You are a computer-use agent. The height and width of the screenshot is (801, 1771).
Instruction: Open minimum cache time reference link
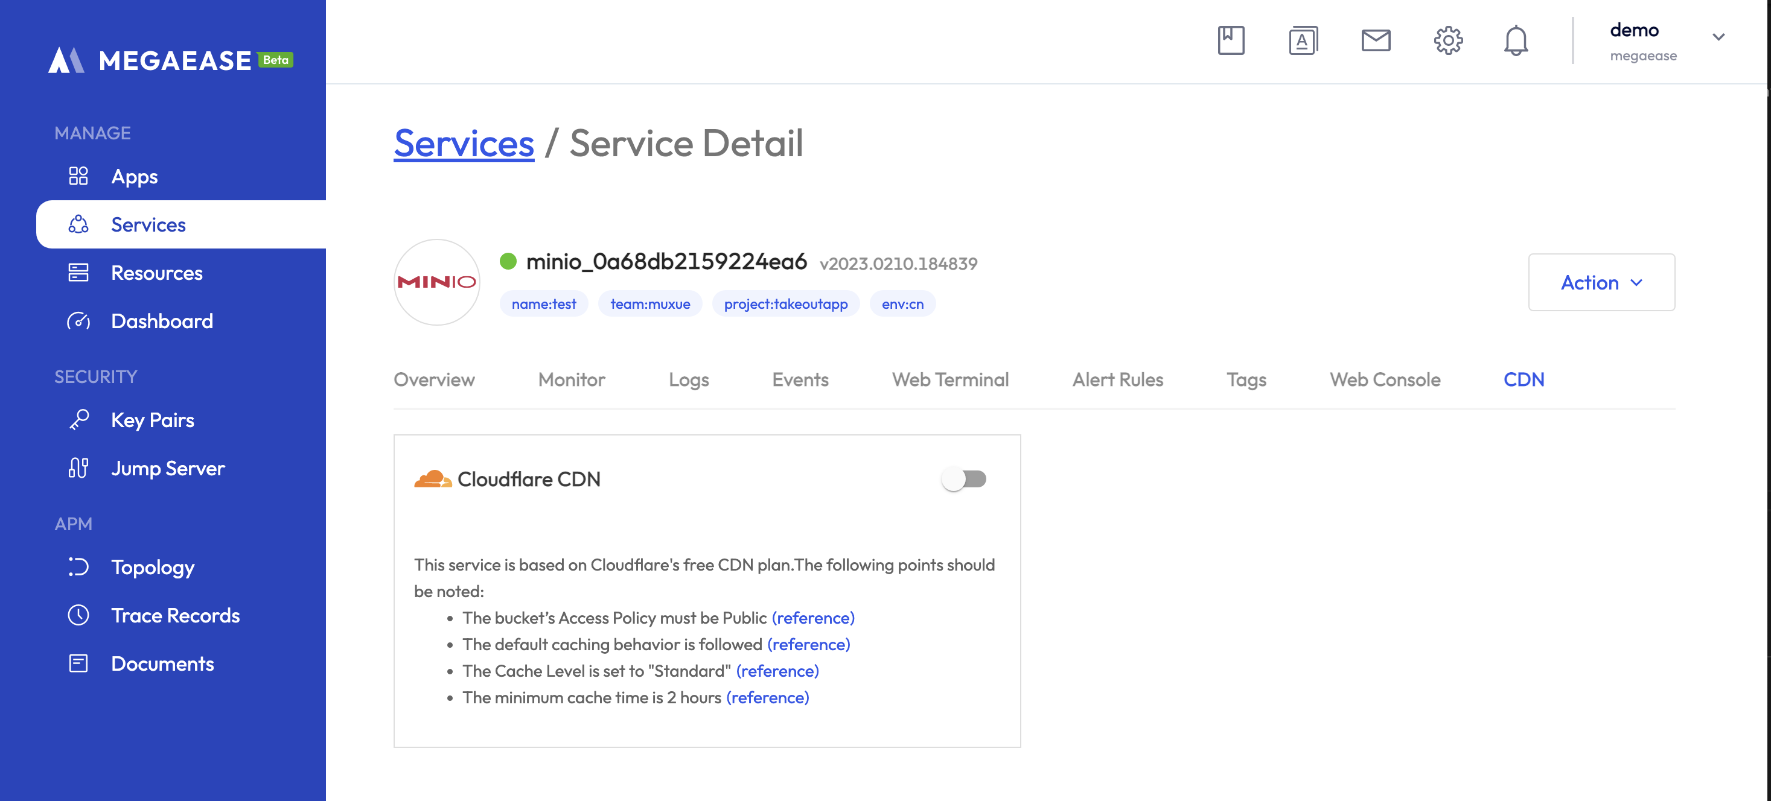point(767,697)
